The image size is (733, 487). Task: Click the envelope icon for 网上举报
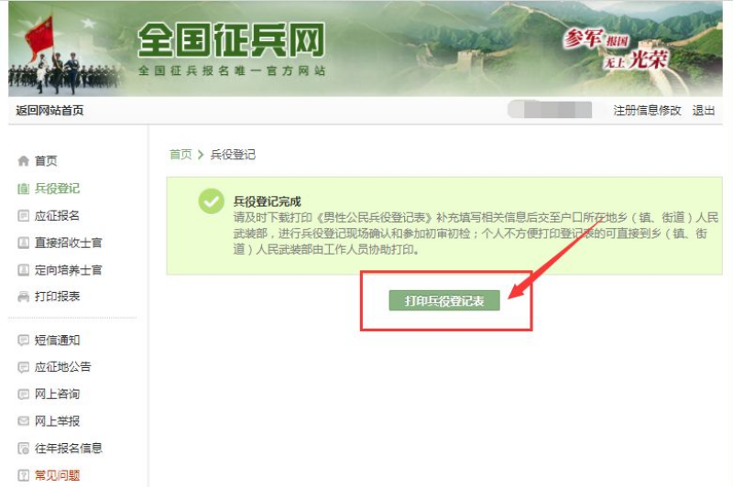tap(24, 421)
